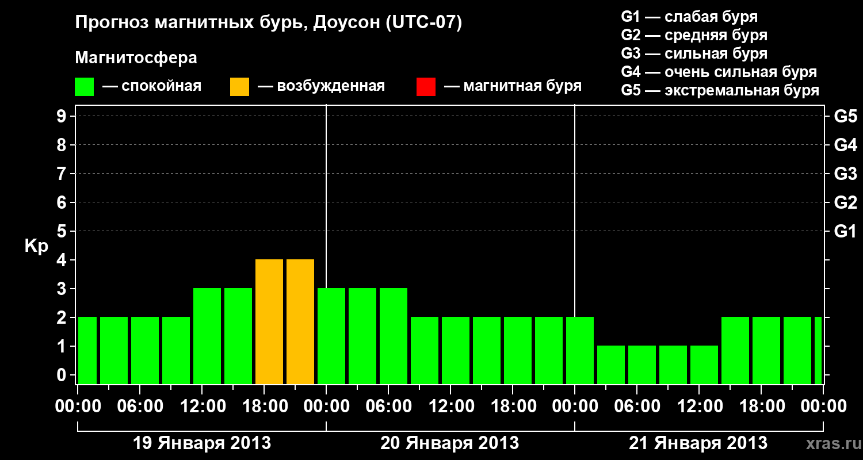The height and width of the screenshot is (460, 863).
Task: Click the '06:00' time label under 21 Января
Action: coord(637,407)
